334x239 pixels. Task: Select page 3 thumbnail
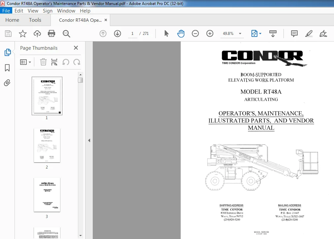tap(47, 195)
